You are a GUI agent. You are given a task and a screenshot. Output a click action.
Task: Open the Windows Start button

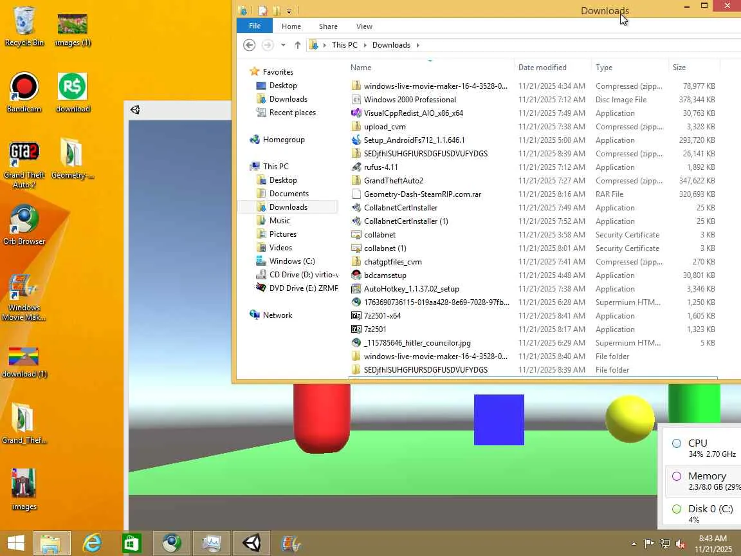click(x=16, y=542)
